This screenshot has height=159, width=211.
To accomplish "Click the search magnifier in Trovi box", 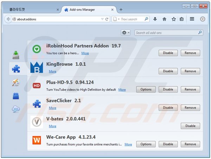I will click(x=146, y=19).
